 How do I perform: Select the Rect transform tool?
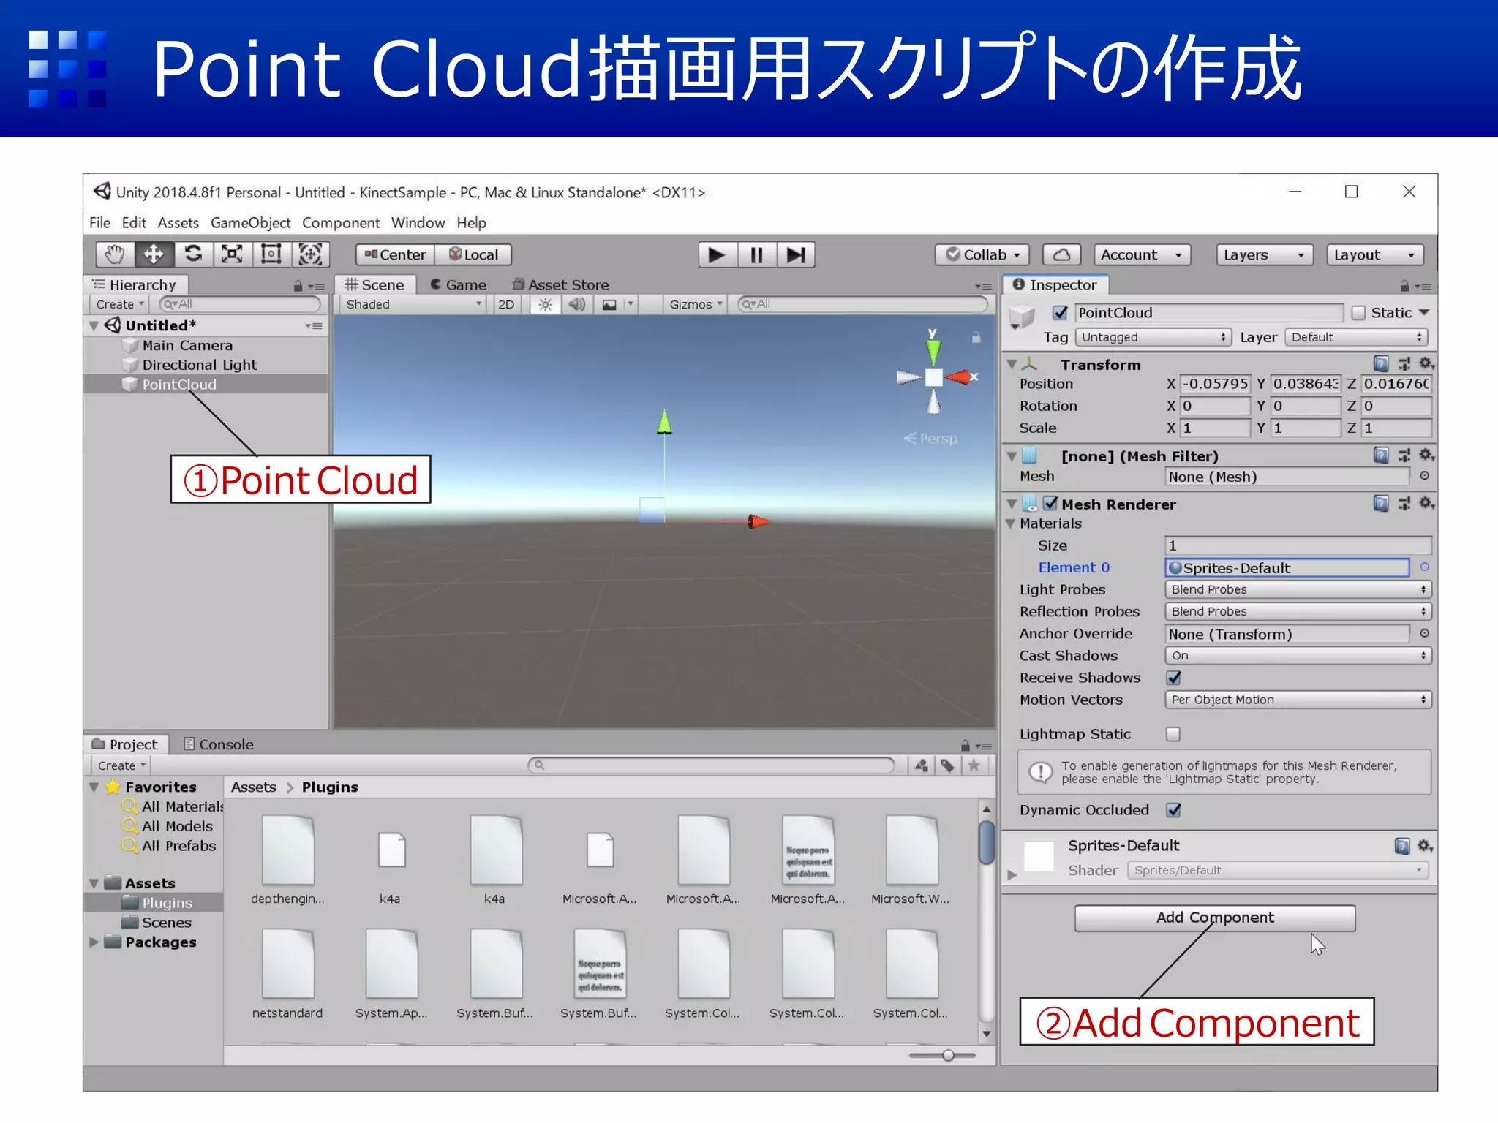tap(271, 254)
